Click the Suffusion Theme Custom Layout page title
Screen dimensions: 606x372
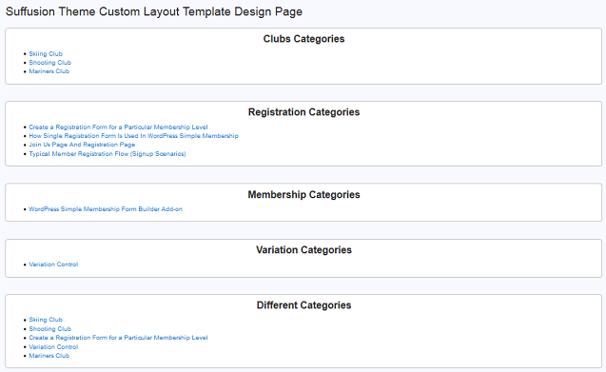154,11
